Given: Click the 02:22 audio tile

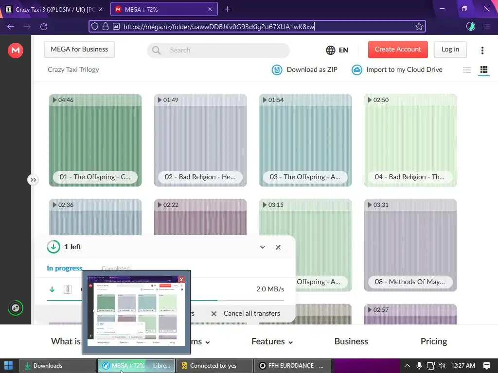Looking at the screenshot, I should 200,217.
